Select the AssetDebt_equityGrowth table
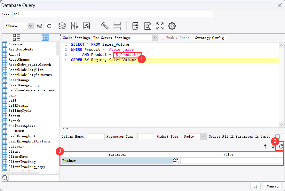 pos(30,65)
